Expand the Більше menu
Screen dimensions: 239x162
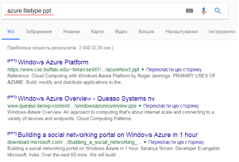[146, 32]
